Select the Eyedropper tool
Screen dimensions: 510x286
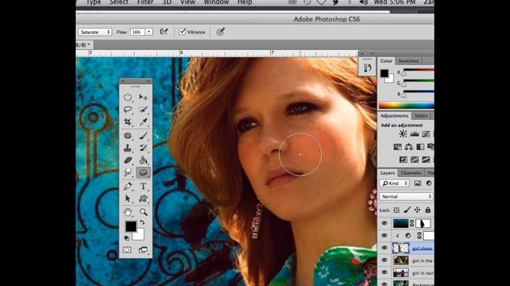pos(143,122)
